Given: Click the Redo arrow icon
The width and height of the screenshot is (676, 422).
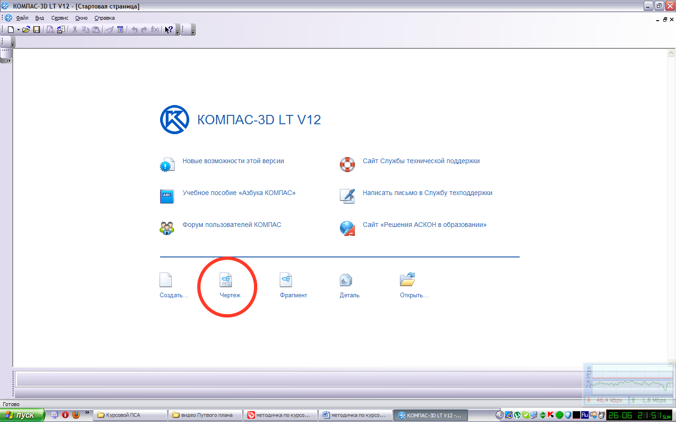Looking at the screenshot, I should tap(144, 30).
